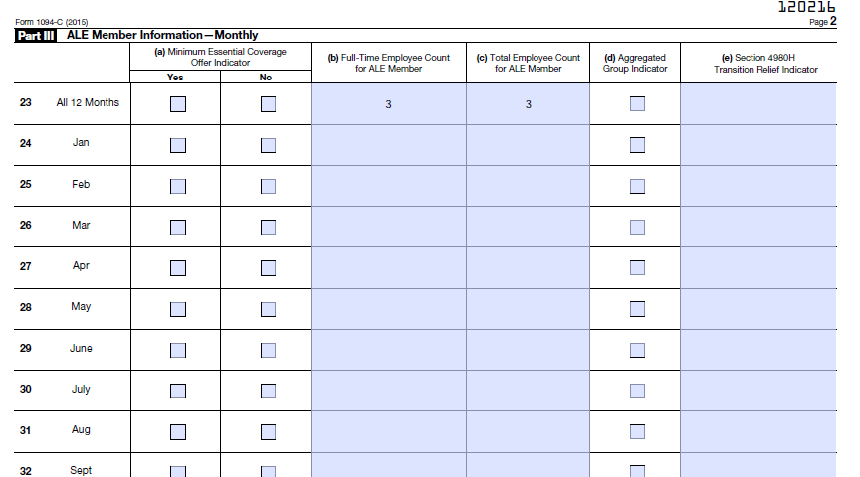Tick the Feb No coverage checkbox

coord(268,186)
